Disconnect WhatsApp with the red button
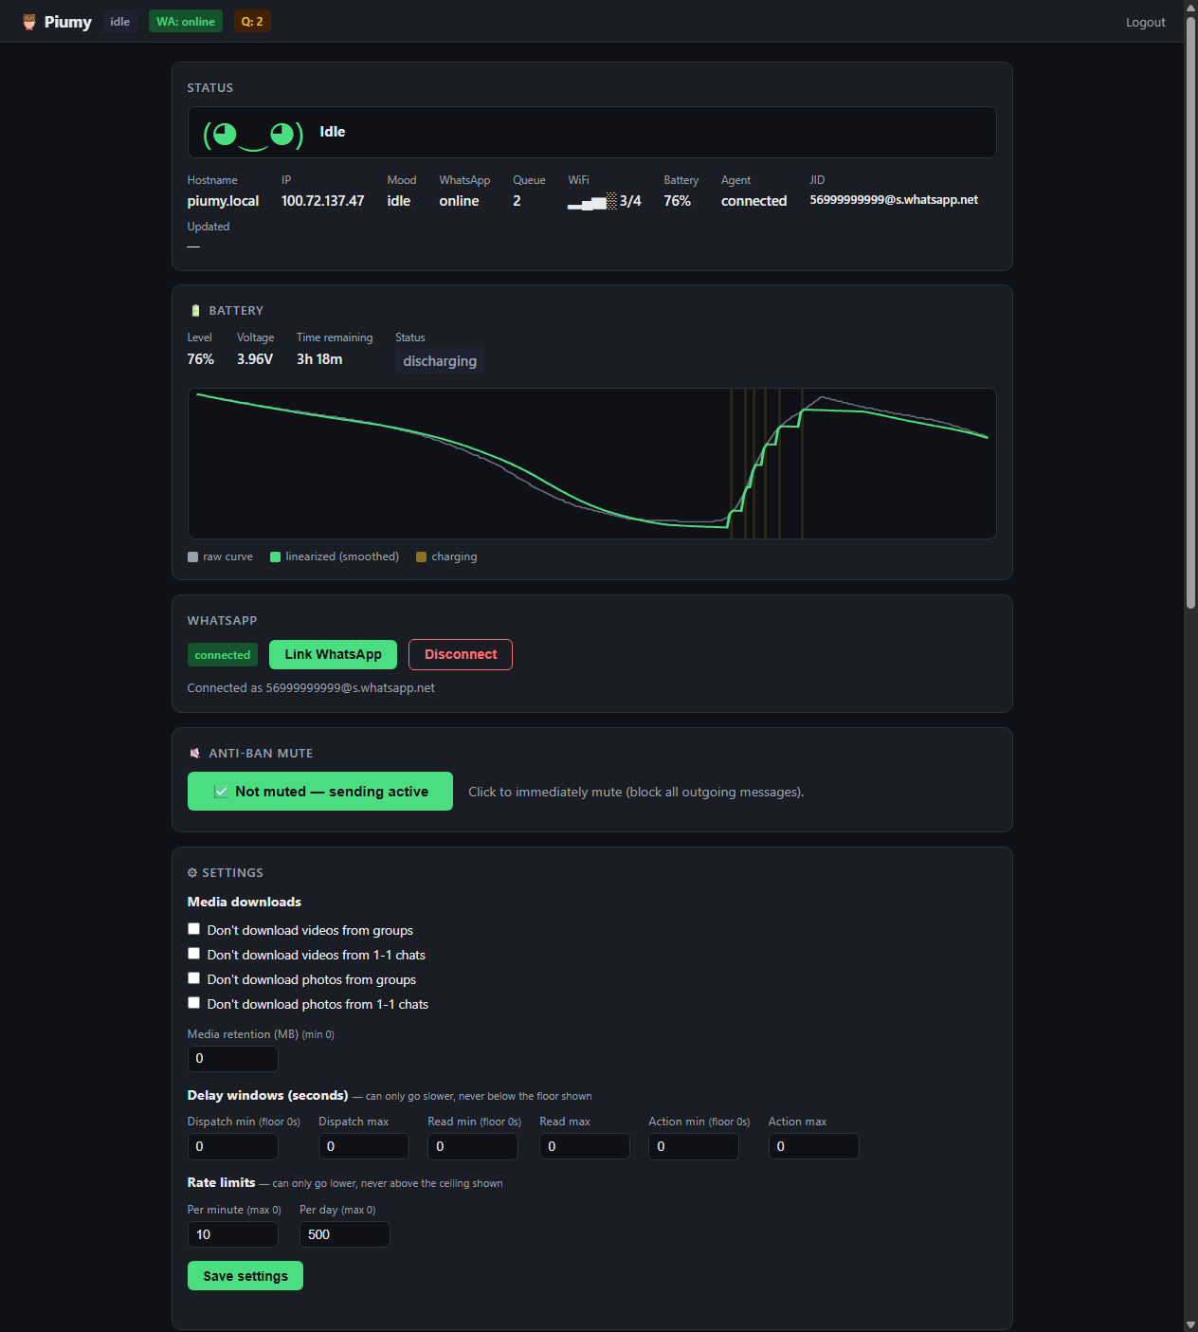1198x1332 pixels. pyautogui.click(x=461, y=654)
